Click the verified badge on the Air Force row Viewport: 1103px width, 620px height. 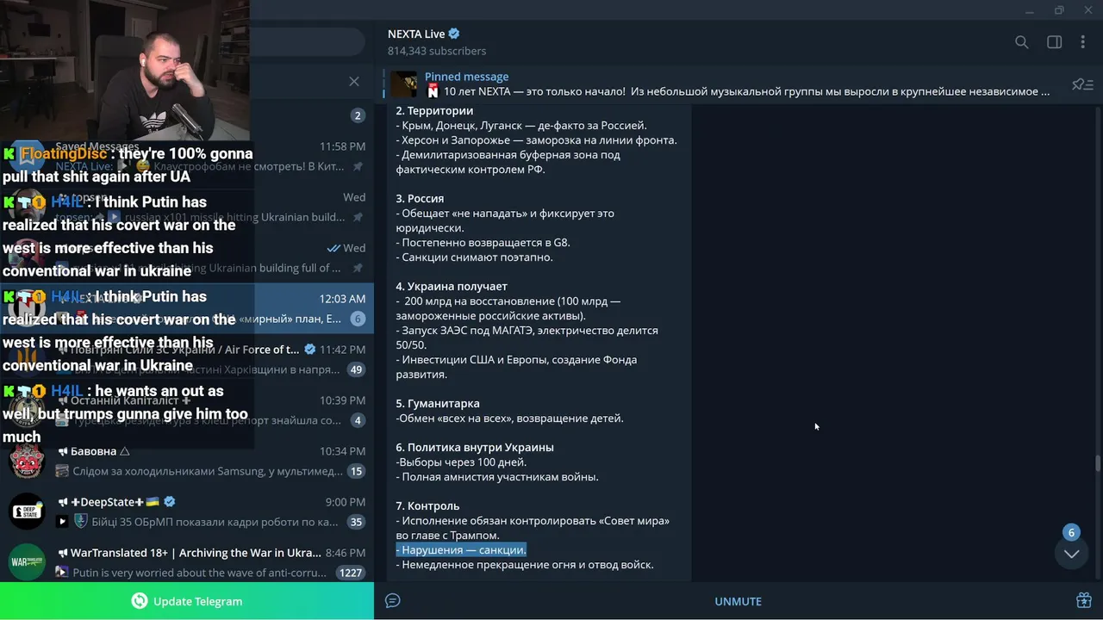(x=310, y=350)
